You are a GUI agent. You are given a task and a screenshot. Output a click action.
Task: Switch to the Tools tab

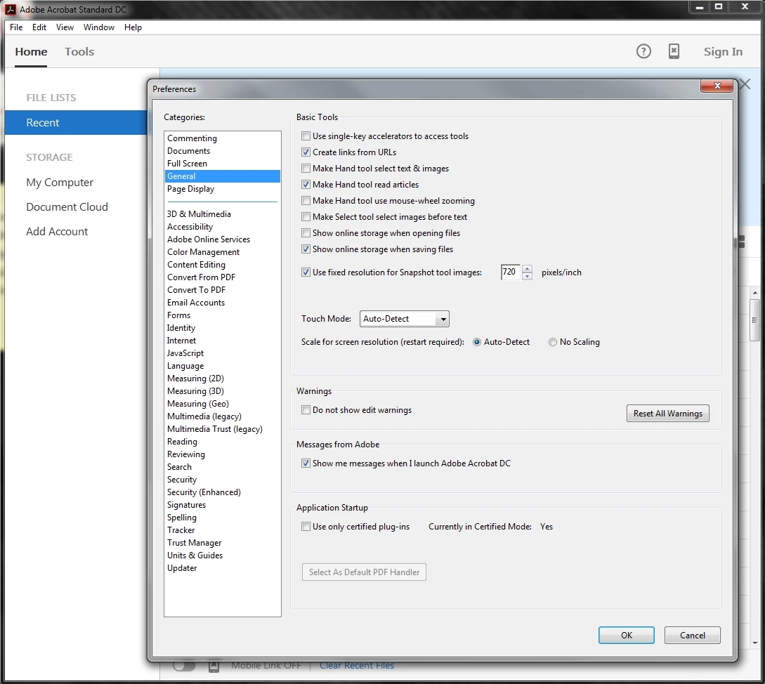[x=79, y=52]
